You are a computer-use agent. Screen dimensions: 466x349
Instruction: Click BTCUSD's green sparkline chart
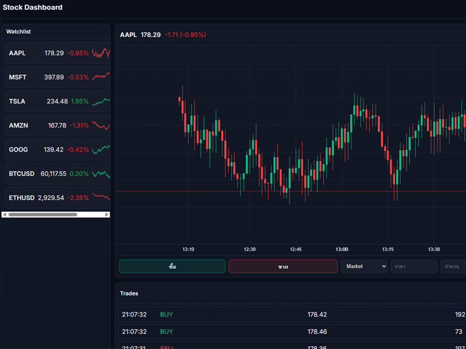pyautogui.click(x=100, y=173)
